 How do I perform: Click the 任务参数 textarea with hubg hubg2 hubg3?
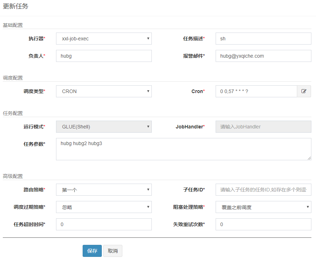pyautogui.click(x=184, y=149)
